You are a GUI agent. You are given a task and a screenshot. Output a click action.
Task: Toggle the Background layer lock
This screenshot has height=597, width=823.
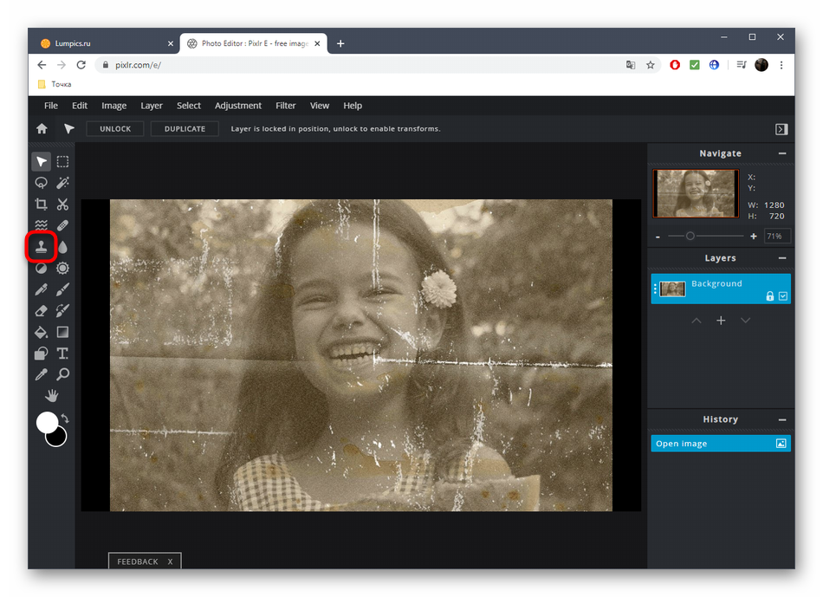coord(769,296)
